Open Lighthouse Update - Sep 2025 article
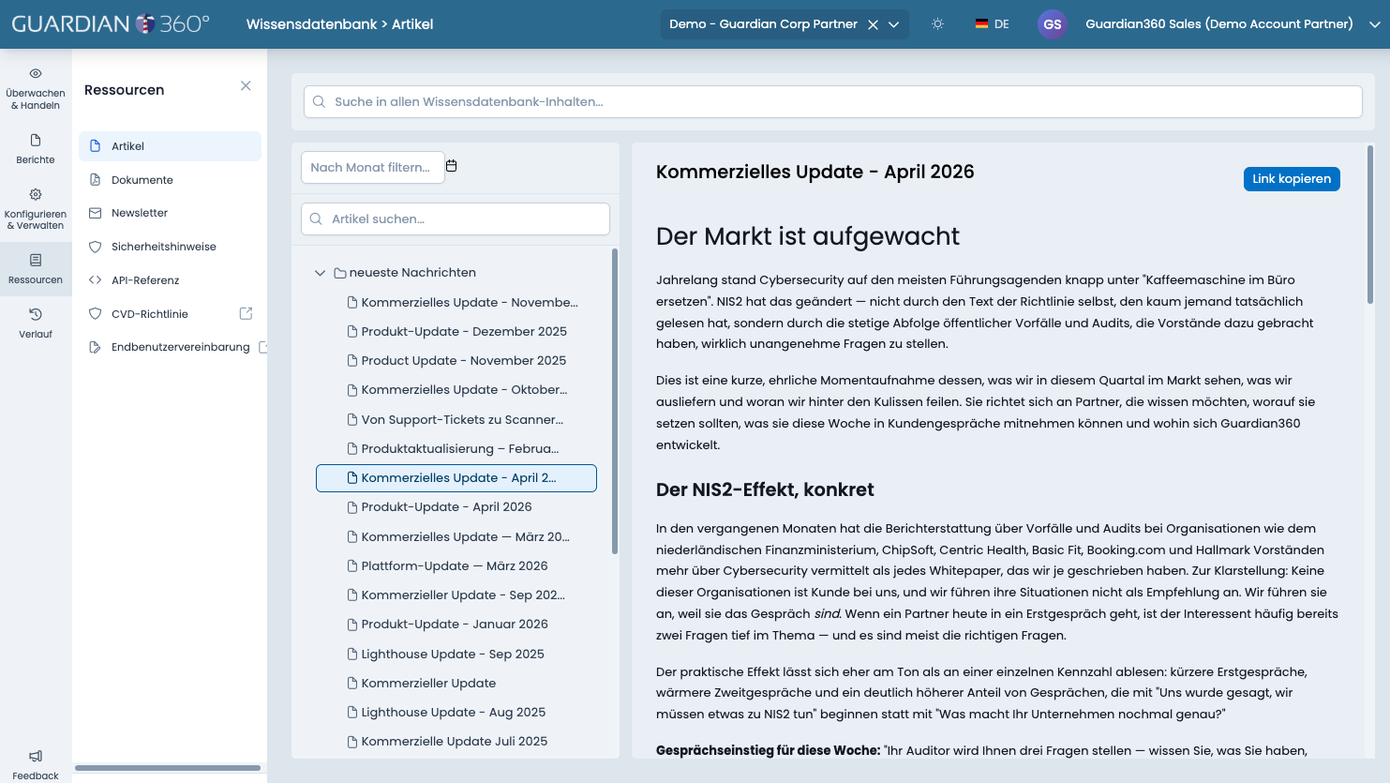 (x=456, y=654)
